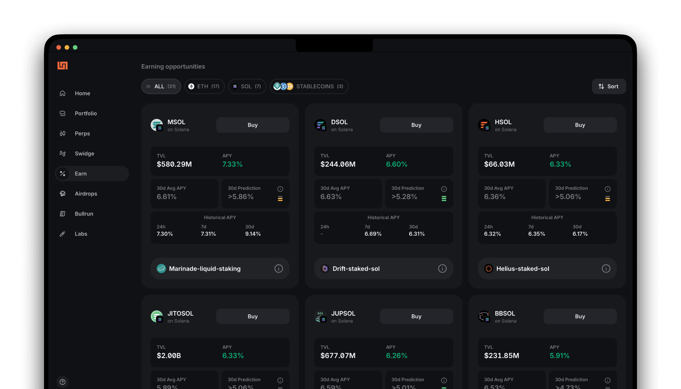The width and height of the screenshot is (681, 389).
Task: Click the DSOL token icon
Action: [320, 125]
